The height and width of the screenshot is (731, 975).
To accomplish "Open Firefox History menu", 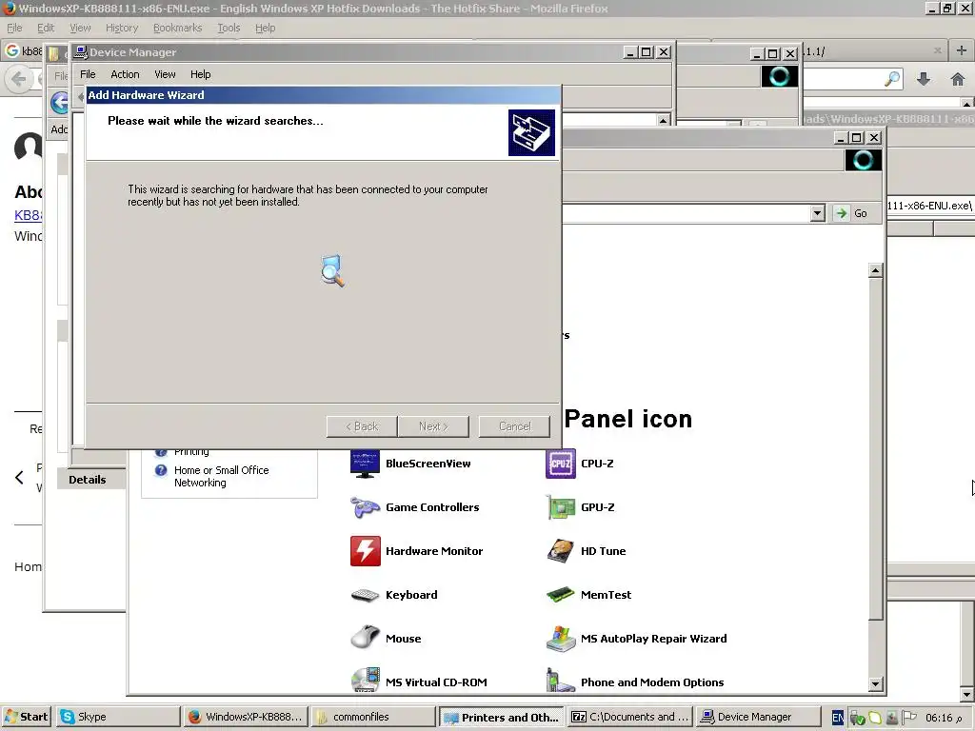I will point(122,28).
